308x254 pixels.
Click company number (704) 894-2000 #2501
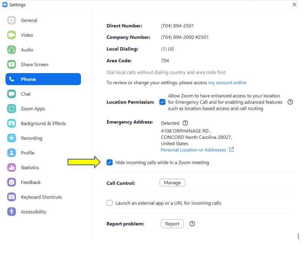[185, 37]
